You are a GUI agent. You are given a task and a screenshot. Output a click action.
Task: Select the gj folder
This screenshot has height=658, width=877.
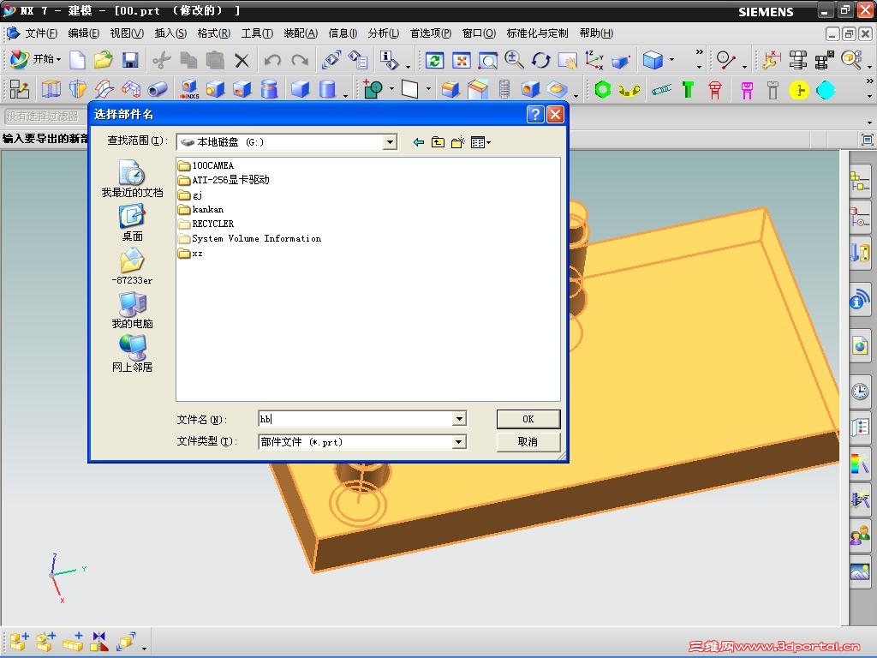(x=190, y=195)
